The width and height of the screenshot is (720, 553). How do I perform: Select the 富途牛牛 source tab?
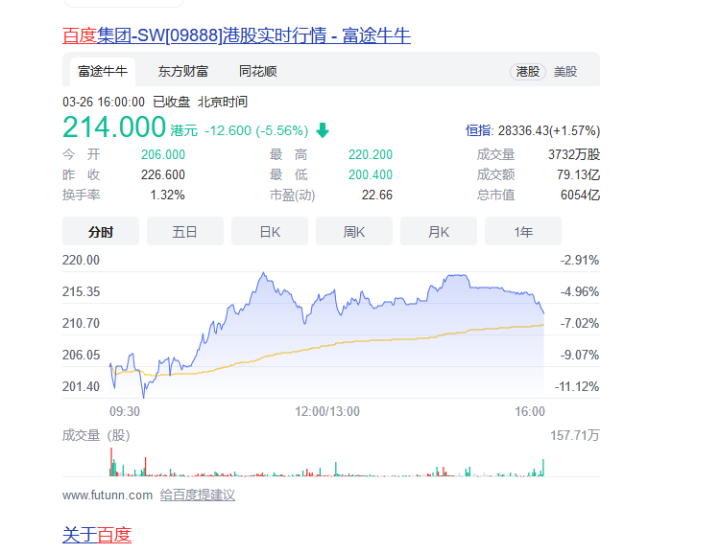tap(103, 72)
